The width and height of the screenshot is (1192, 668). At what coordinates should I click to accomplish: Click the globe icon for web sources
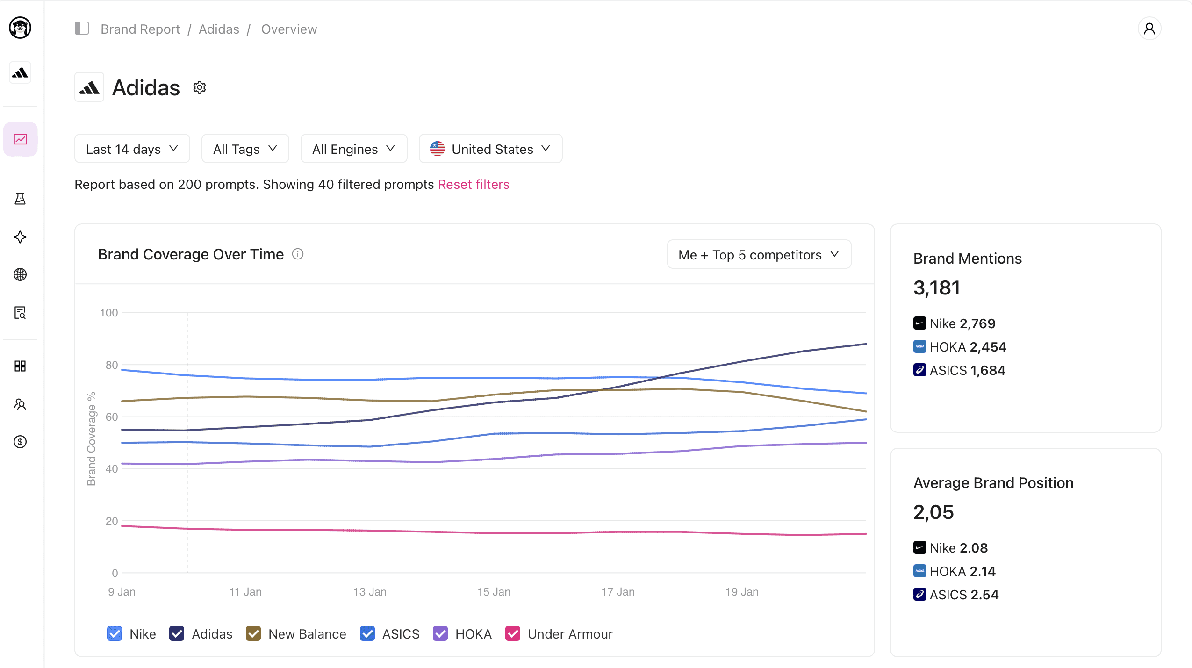20,275
